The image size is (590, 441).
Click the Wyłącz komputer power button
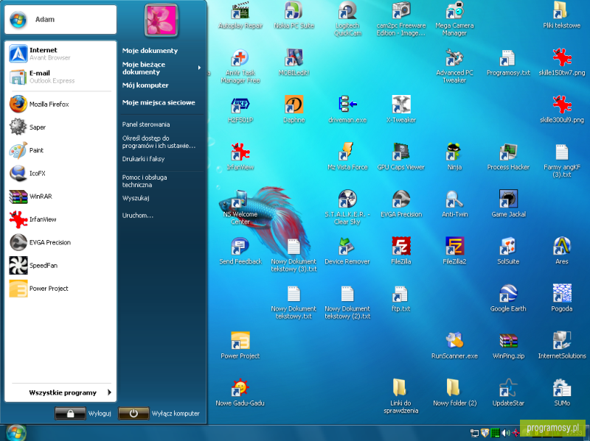coord(133,413)
